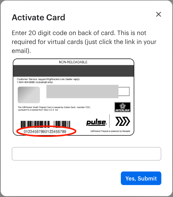Click the Sutton Bank issuer disclaimer text
The image size is (173, 197).
tap(54, 109)
